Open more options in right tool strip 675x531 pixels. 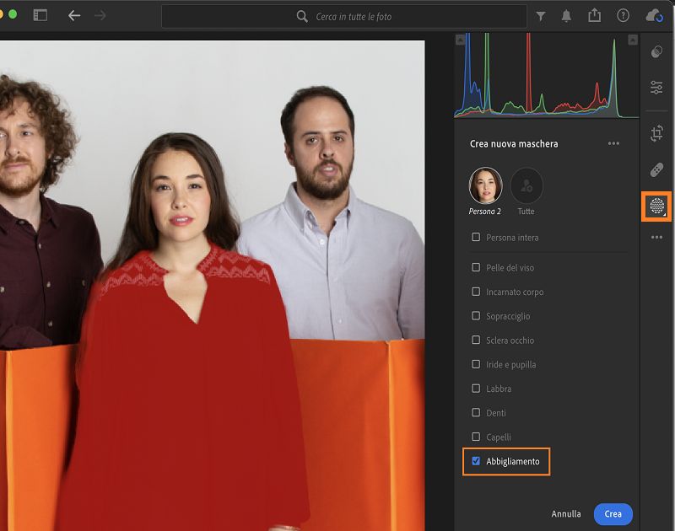[656, 238]
